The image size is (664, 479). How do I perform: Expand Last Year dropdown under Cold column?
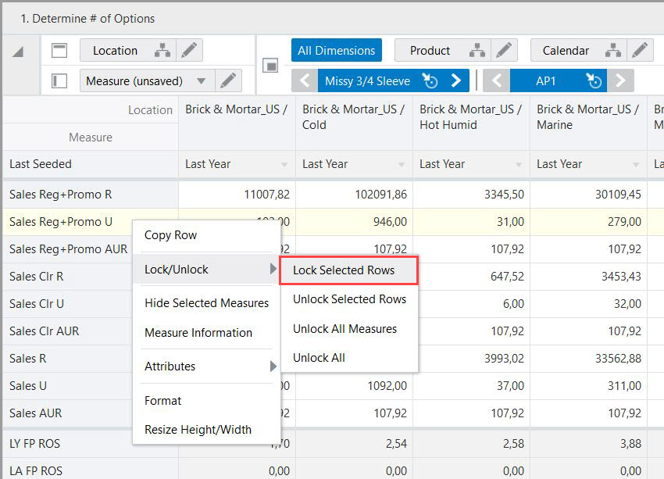coord(401,164)
